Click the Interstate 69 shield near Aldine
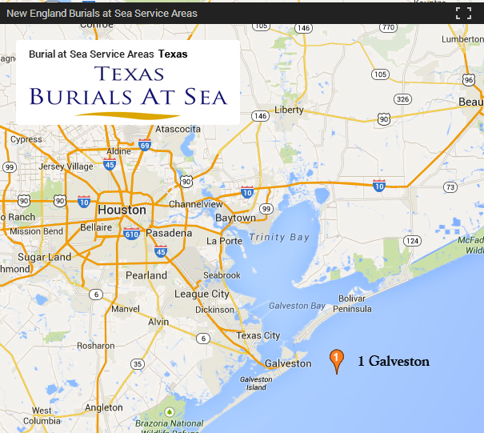 pos(144,145)
